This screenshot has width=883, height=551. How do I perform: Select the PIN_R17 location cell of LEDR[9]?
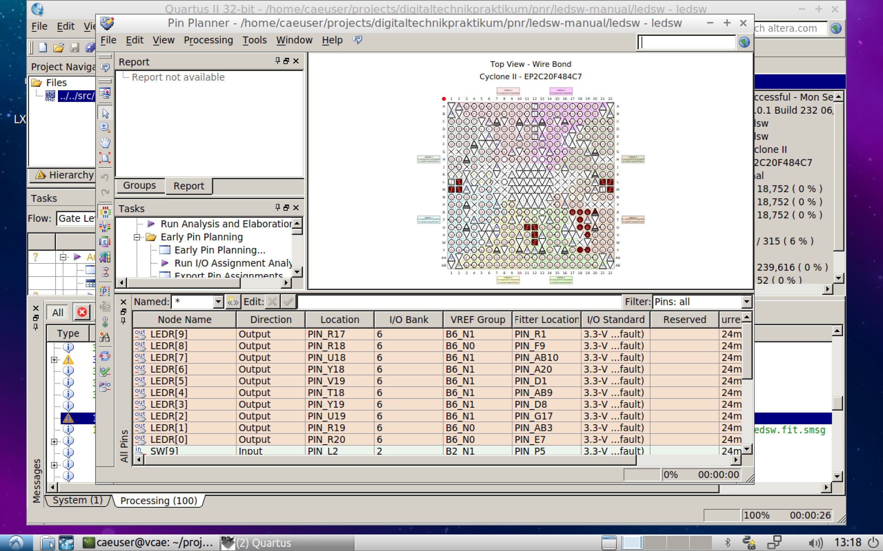pos(339,334)
